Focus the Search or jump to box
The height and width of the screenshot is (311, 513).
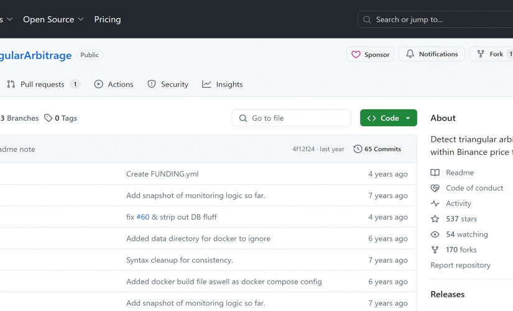[x=435, y=20]
